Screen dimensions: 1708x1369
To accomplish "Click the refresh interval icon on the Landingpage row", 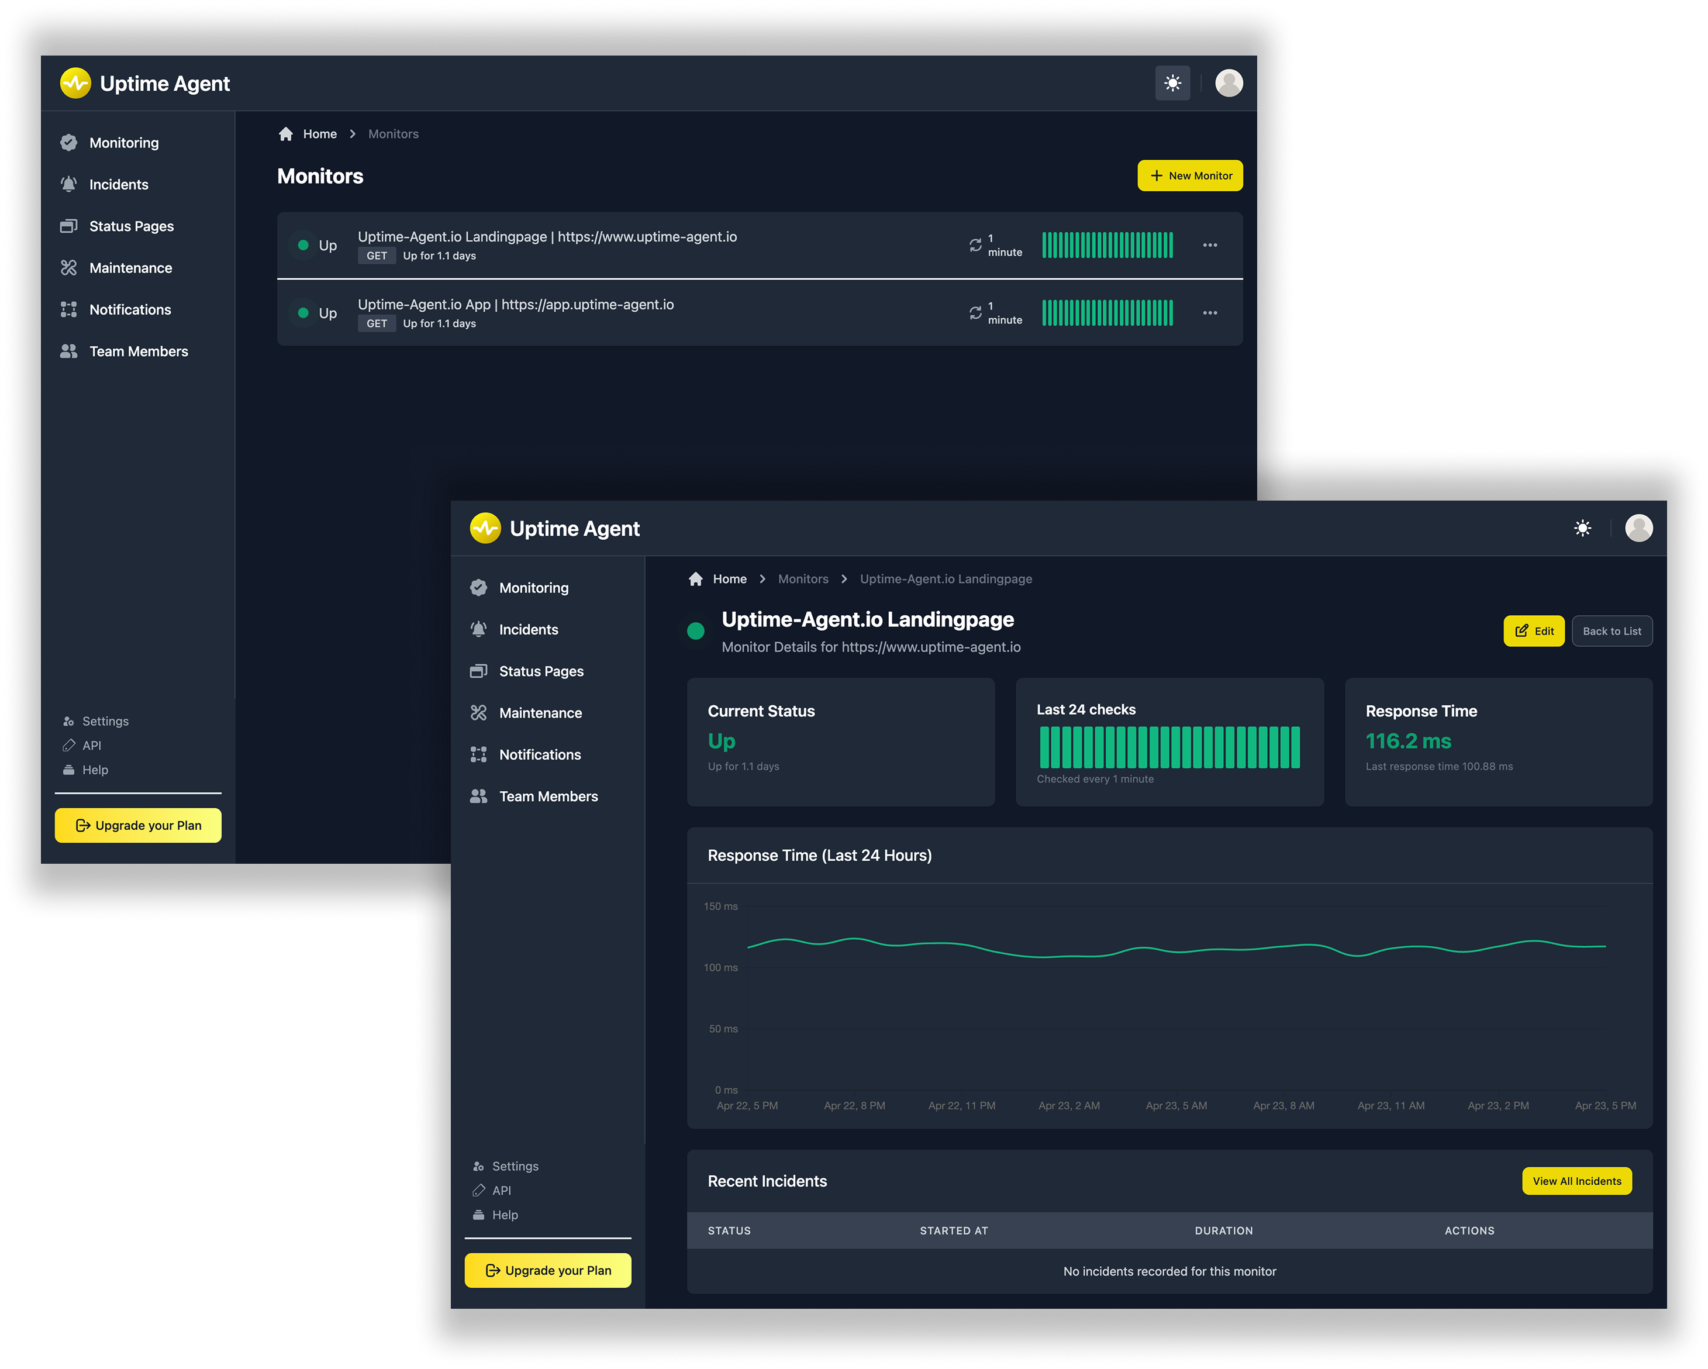I will click(x=975, y=246).
